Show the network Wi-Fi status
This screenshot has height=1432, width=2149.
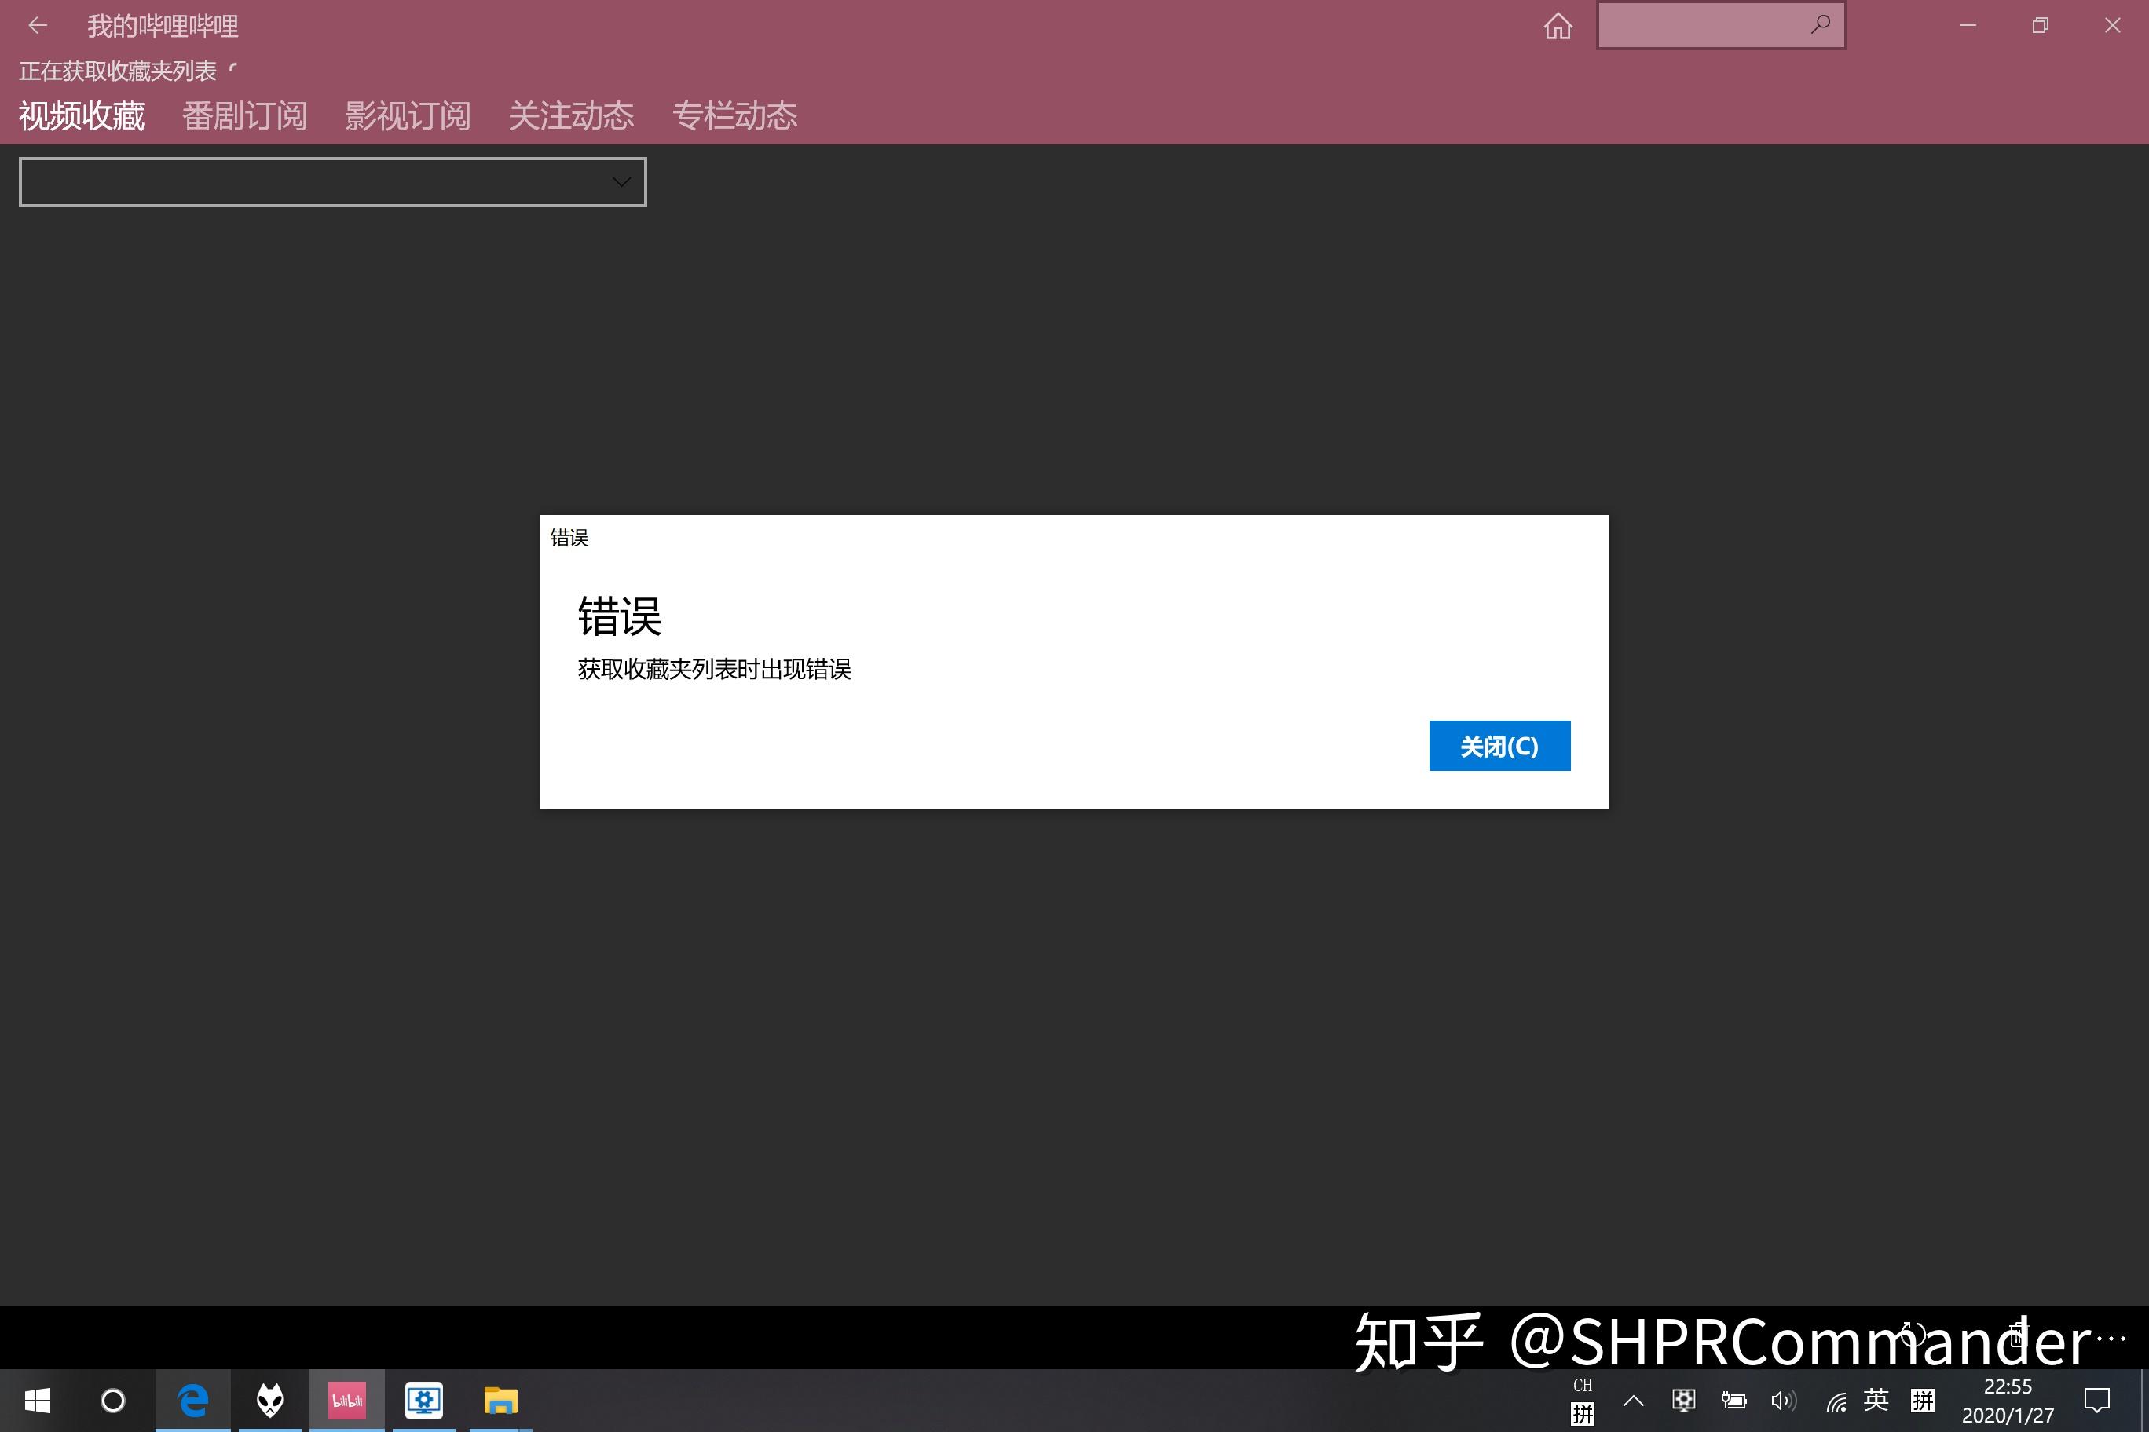(1836, 1401)
